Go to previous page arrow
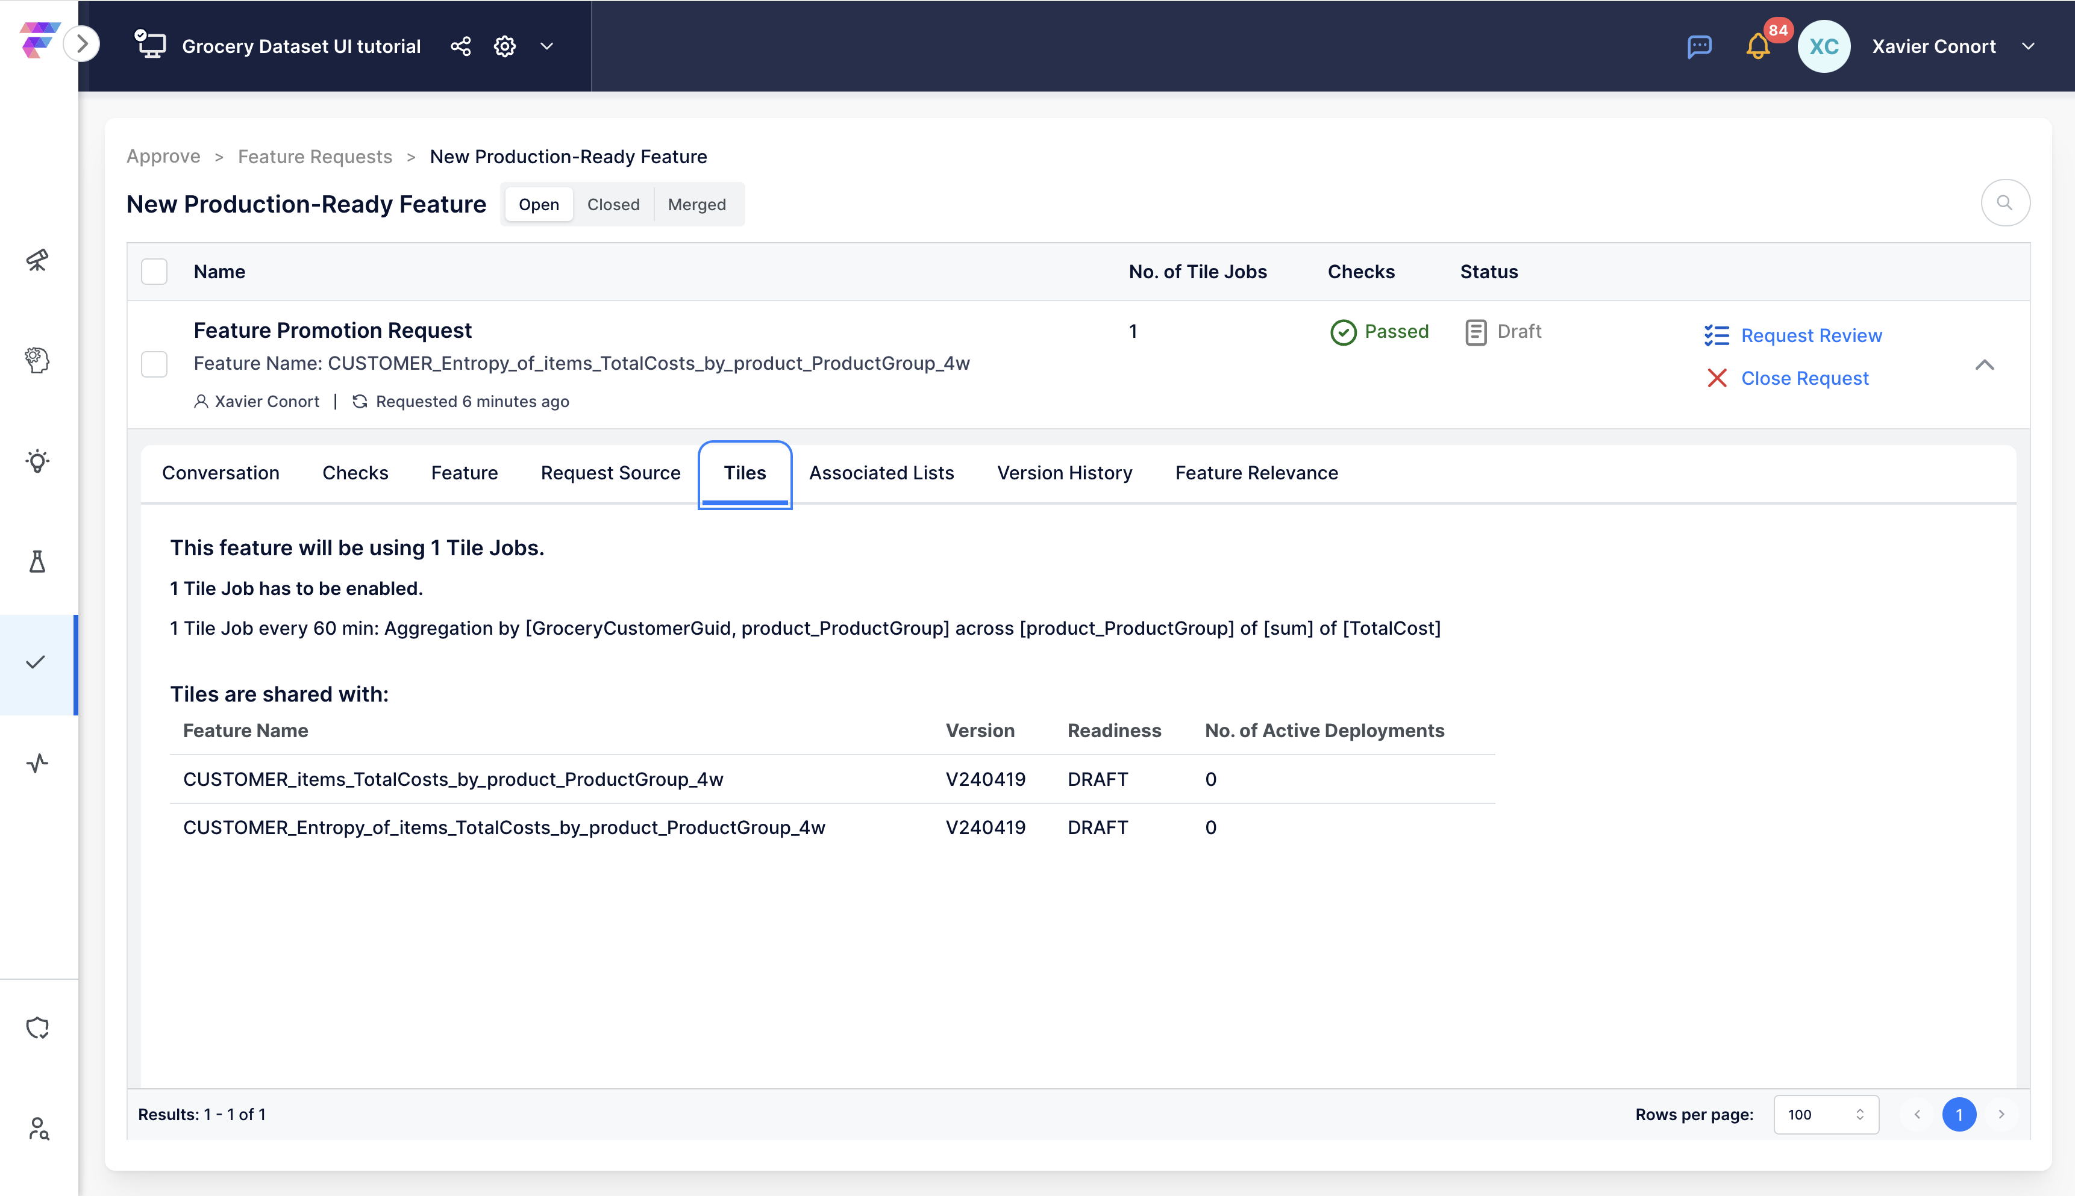Image resolution: width=2075 pixels, height=1196 pixels. coord(1917,1115)
